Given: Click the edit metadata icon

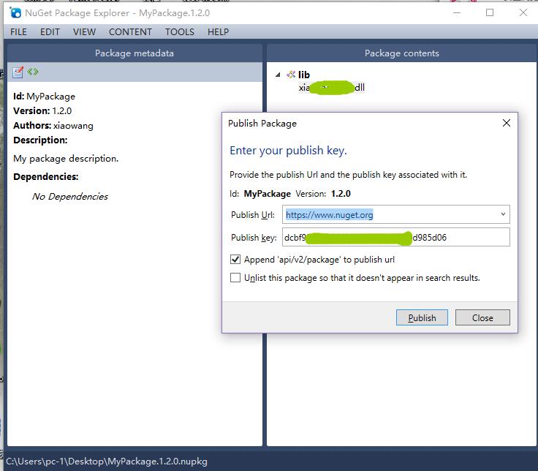Looking at the screenshot, I should (x=18, y=72).
